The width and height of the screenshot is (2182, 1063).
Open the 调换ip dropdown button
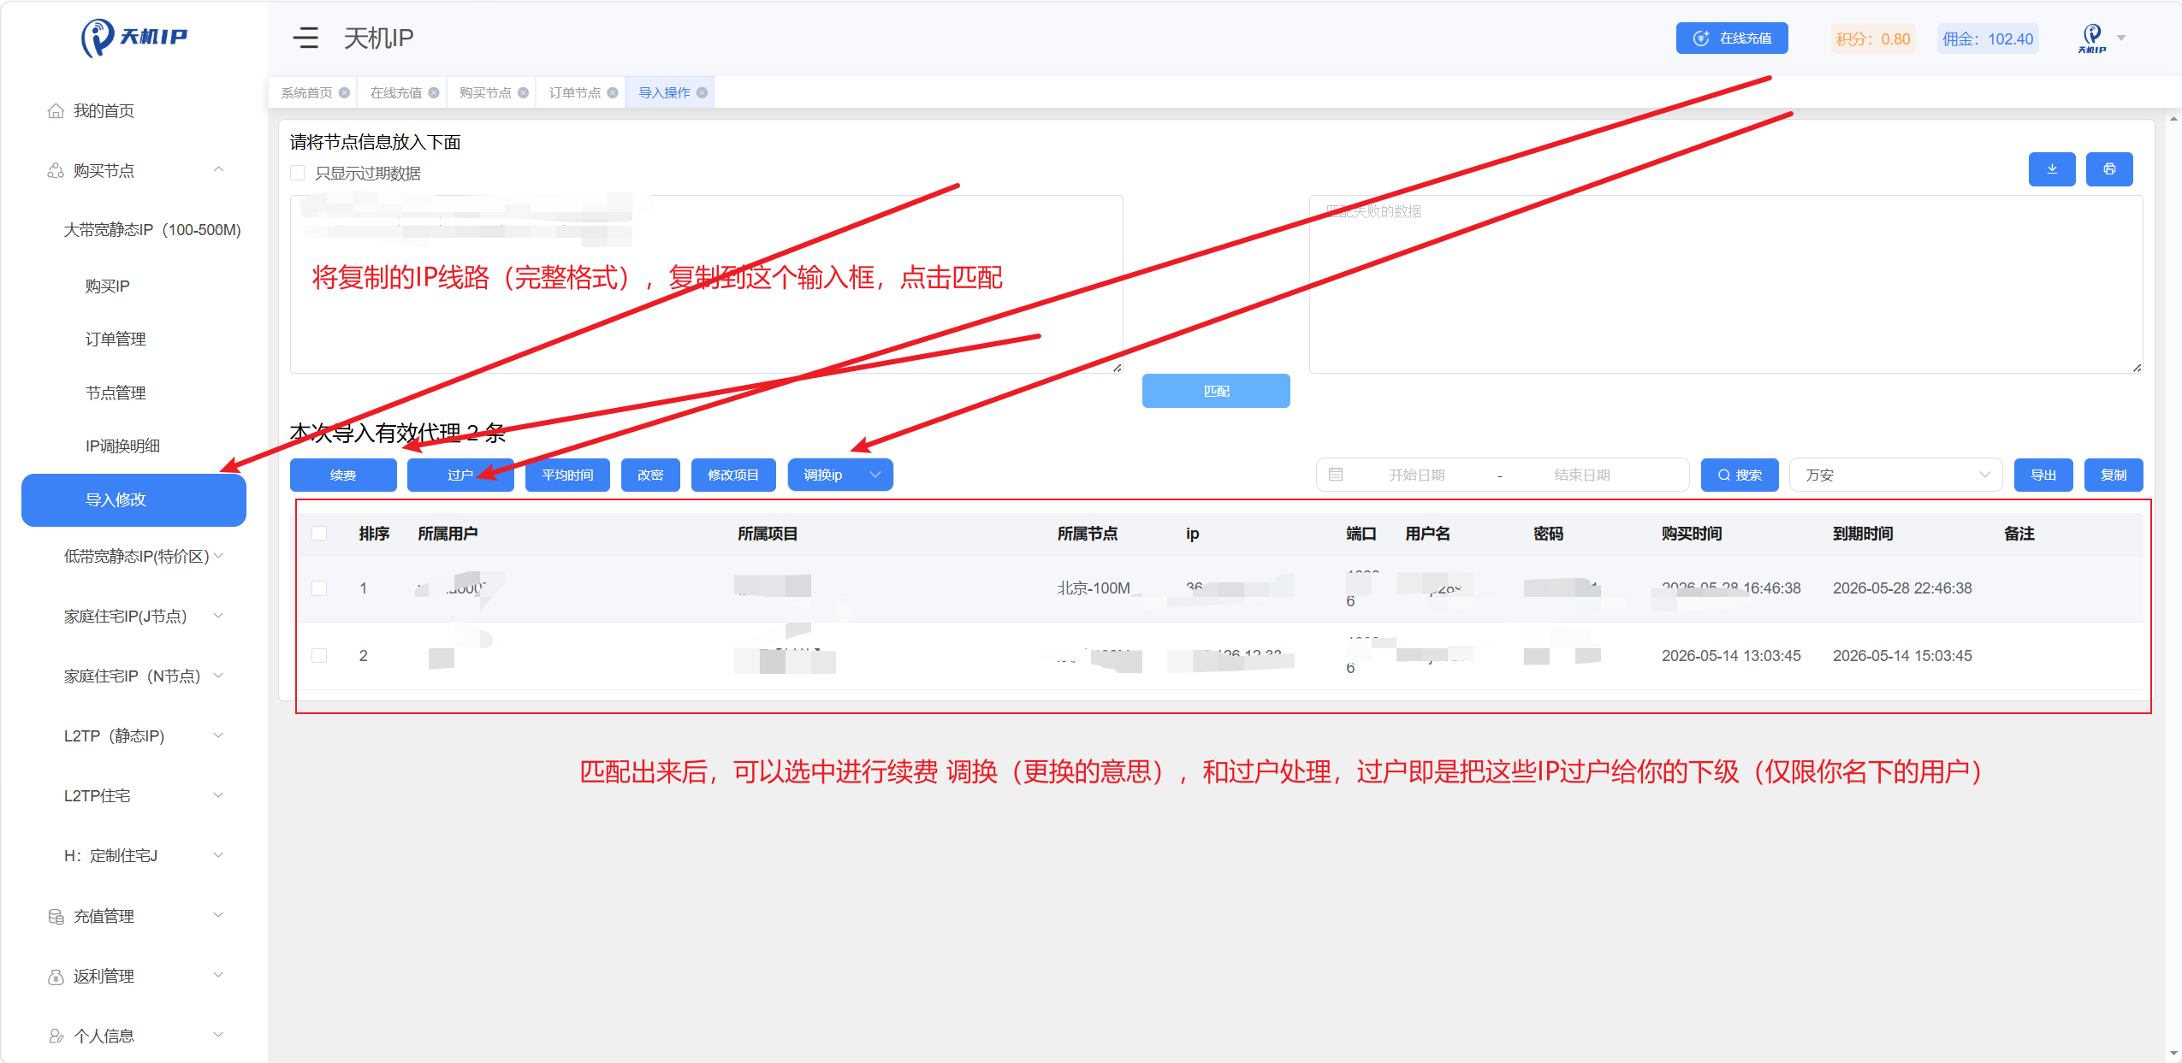tap(840, 475)
